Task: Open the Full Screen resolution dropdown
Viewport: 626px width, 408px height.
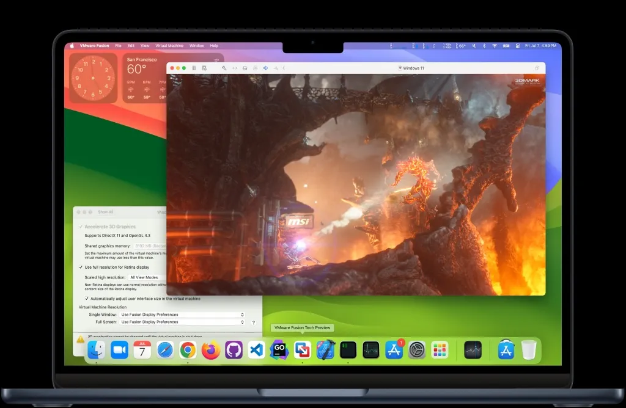Action: pos(181,322)
